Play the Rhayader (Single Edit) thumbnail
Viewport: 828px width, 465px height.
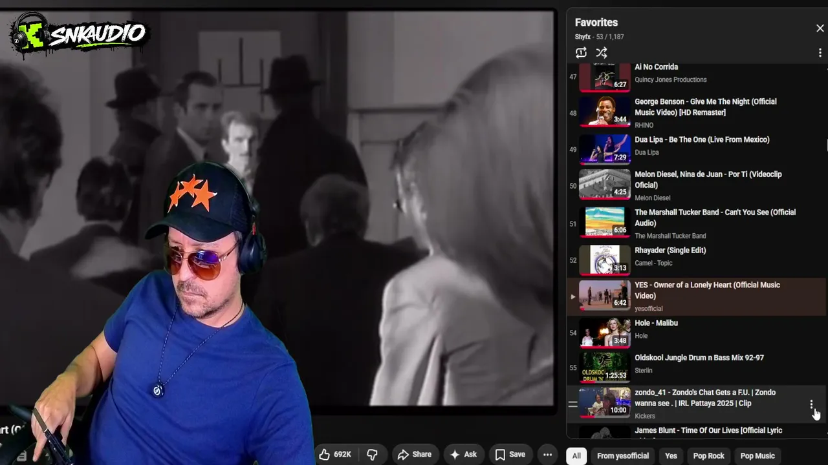pyautogui.click(x=604, y=260)
